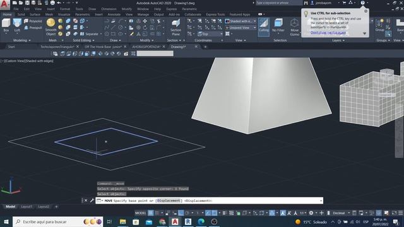Click the search binoculars icon
The width and height of the screenshot is (404, 227).
coord(306,3)
